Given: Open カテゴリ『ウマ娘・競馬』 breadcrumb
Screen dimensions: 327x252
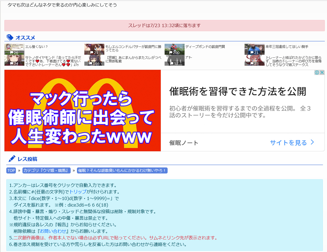Looking at the screenshot, I should click(47, 170).
